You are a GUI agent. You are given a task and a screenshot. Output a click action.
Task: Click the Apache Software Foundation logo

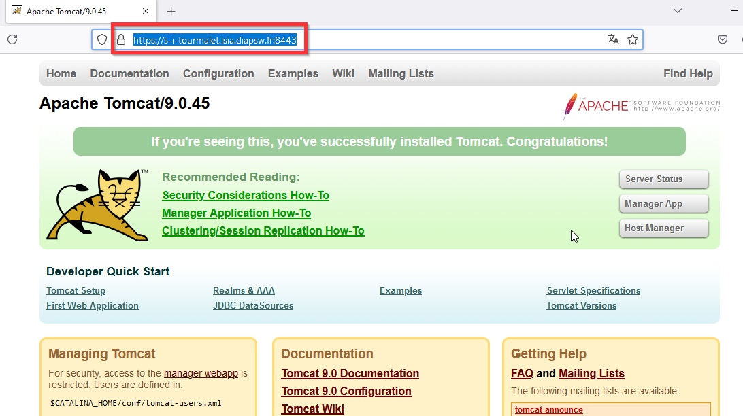(641, 106)
